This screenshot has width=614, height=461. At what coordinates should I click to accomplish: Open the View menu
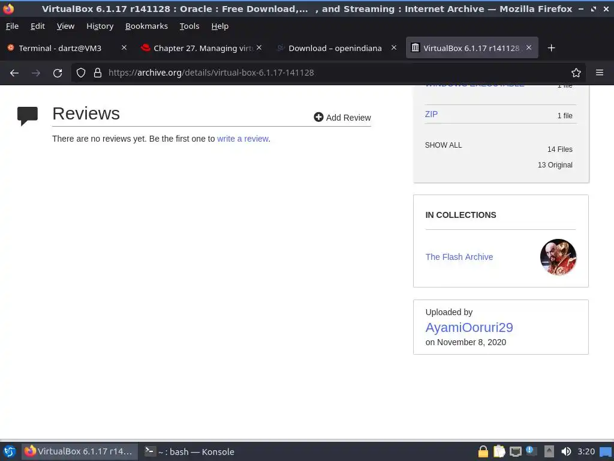65,26
